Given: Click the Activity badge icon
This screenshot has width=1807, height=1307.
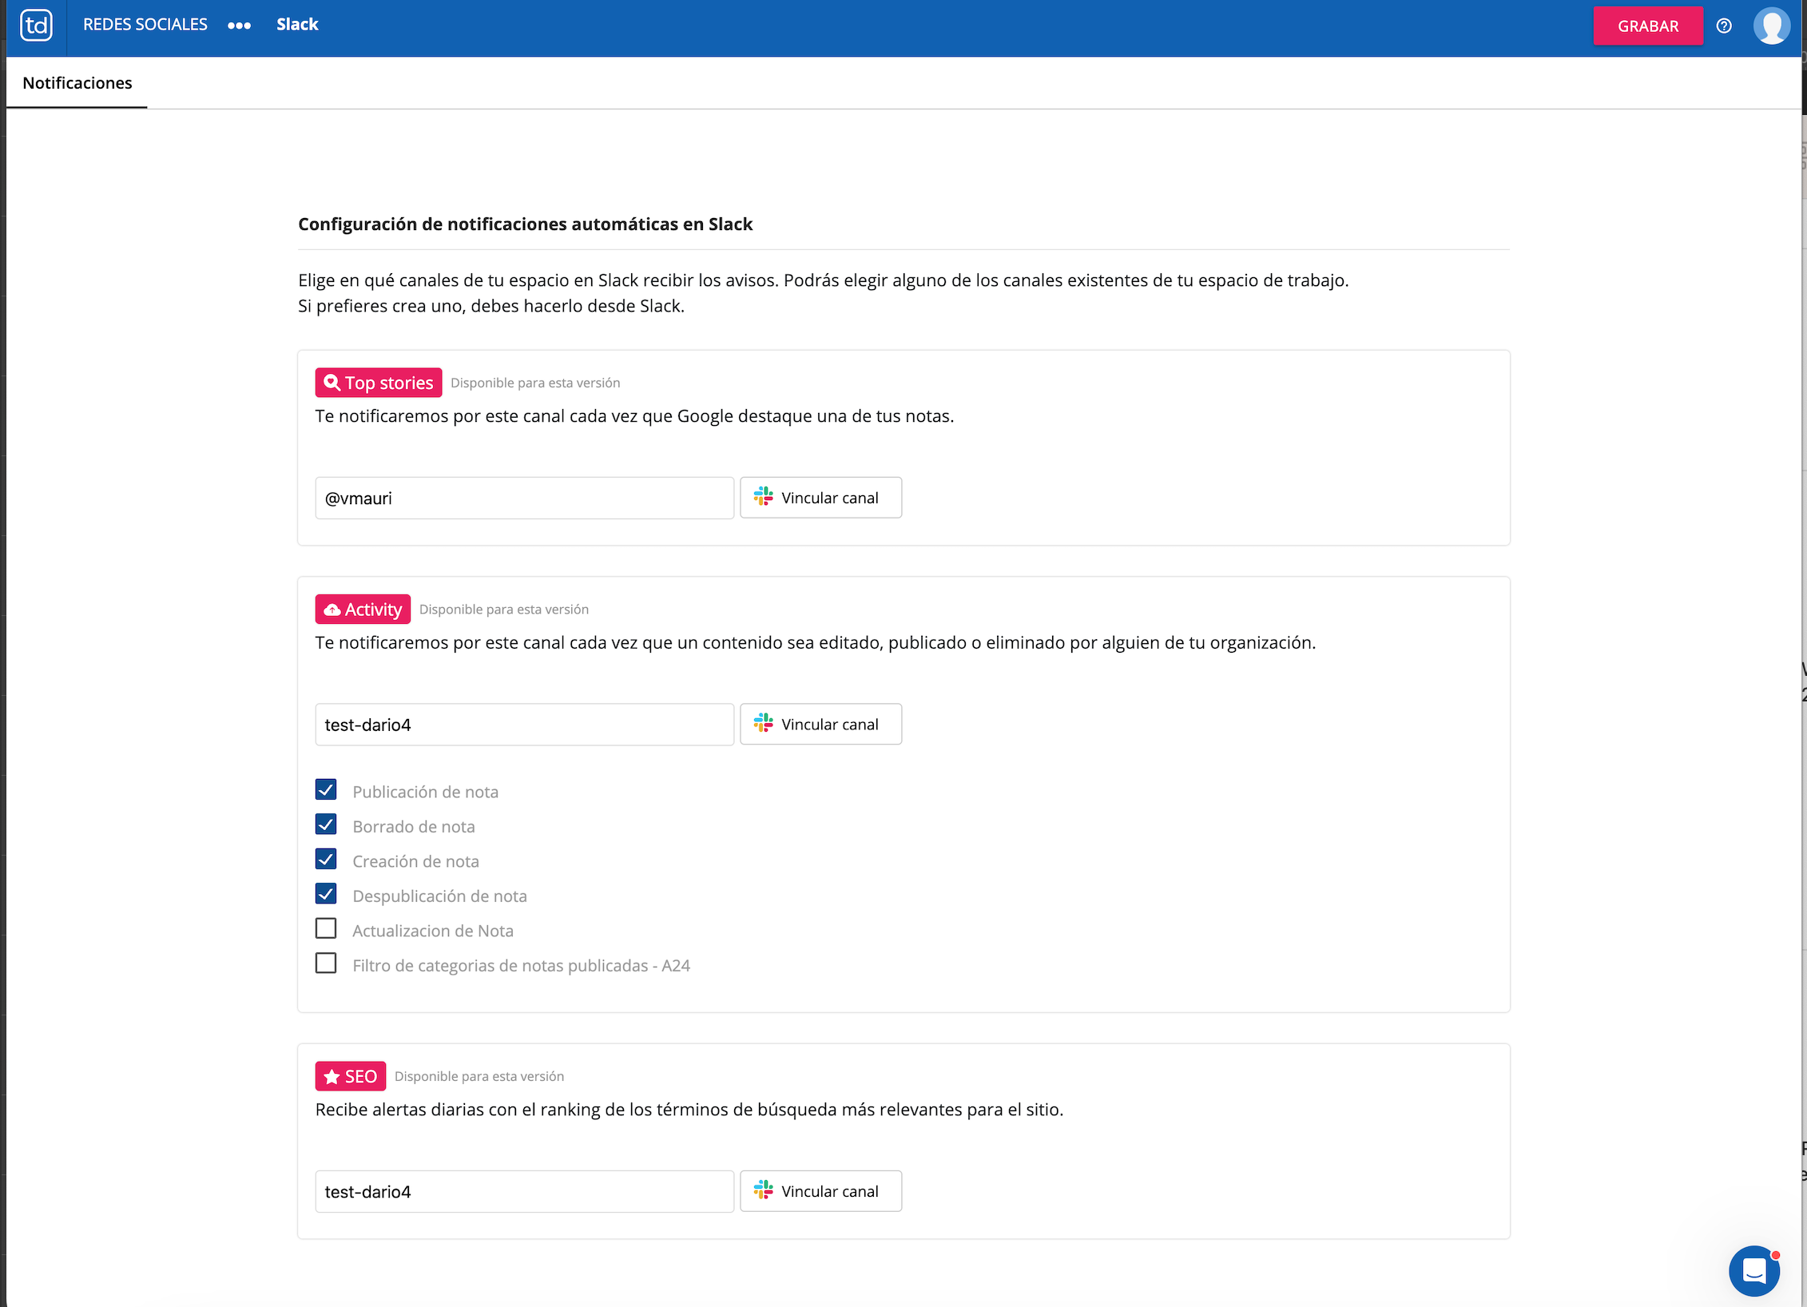Looking at the screenshot, I should pos(332,610).
